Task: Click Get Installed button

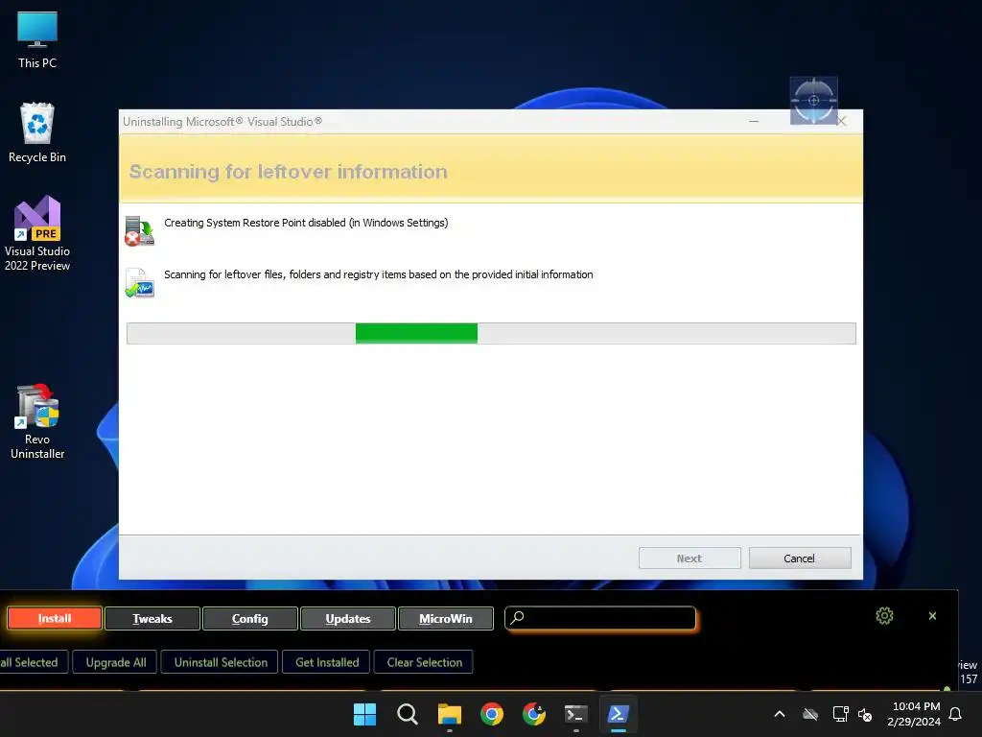Action: [x=327, y=662]
